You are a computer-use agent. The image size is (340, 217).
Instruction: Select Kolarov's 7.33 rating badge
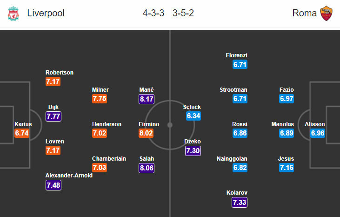point(240,202)
